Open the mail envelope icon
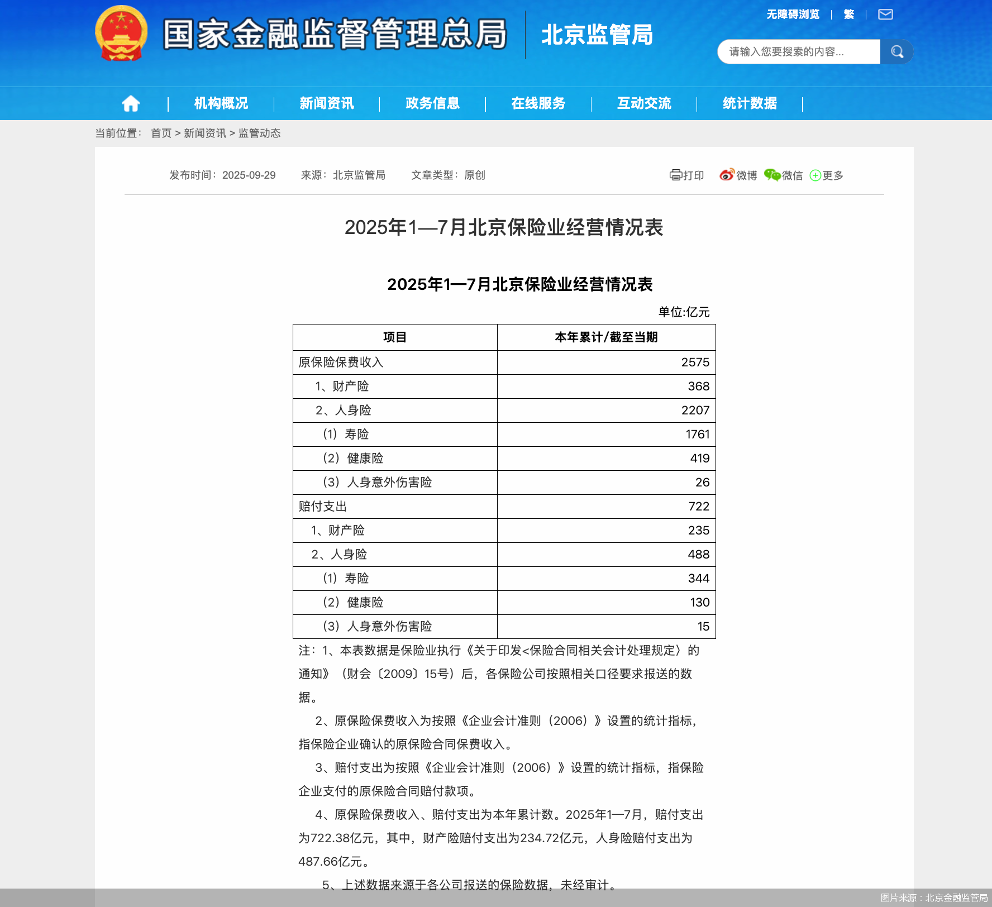 [x=885, y=15]
